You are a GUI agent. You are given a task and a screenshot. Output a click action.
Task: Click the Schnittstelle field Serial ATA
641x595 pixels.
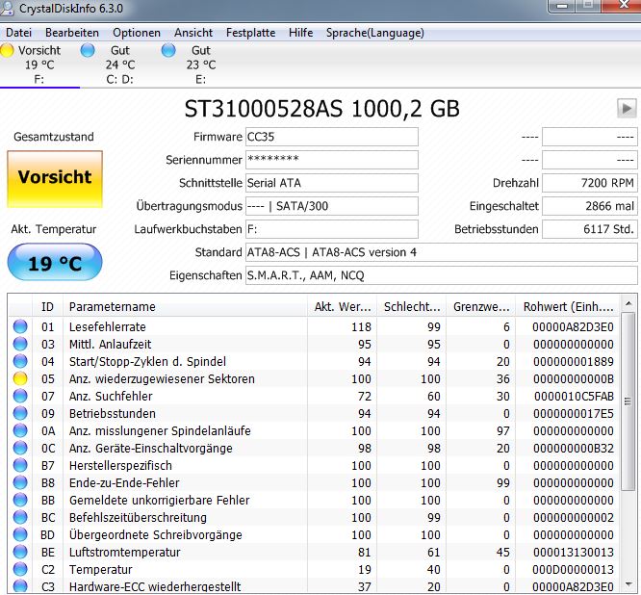coord(331,183)
